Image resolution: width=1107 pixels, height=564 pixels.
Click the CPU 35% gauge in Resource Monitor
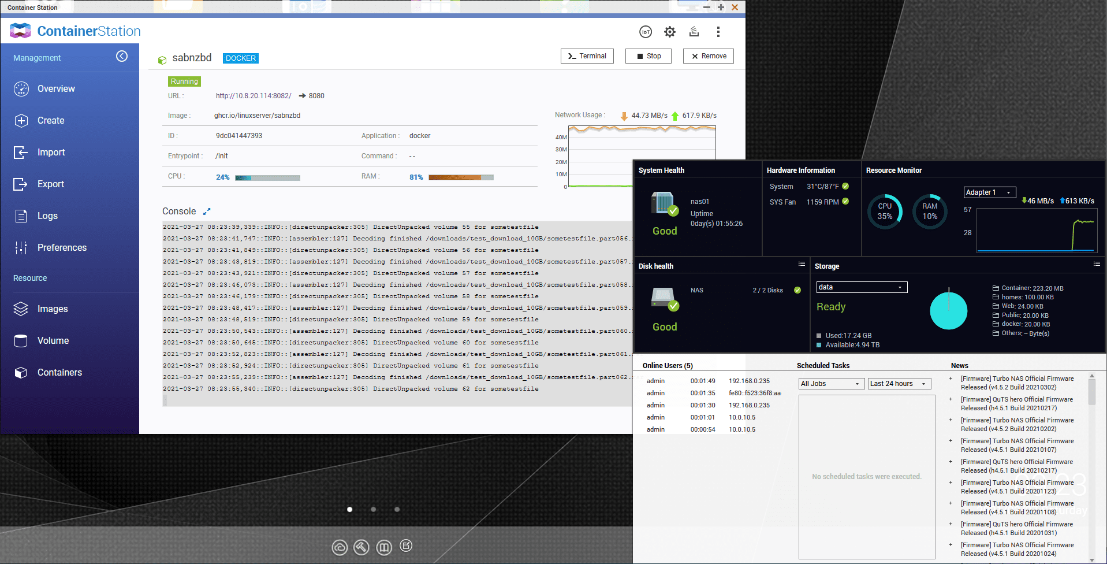click(x=885, y=211)
